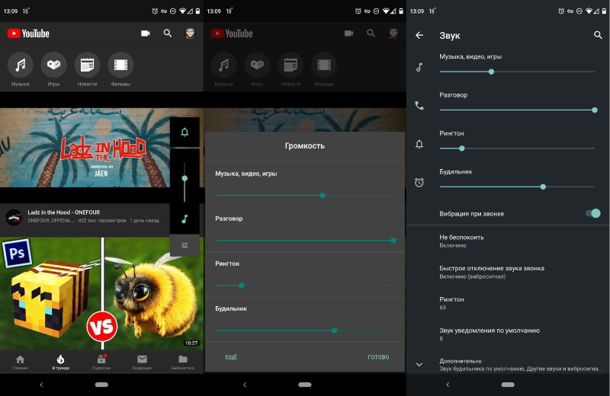Image resolution: width=610 pixels, height=396 pixels.
Task: Select the Новости category icon
Action: (87, 65)
